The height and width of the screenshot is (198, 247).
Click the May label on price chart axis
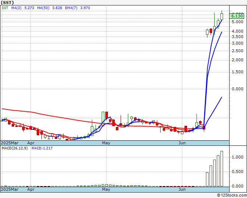click(106, 143)
